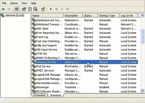The width and height of the screenshot is (145, 103).
Task: Click the gear icon of Logical Disk Manager
Action: click(34, 74)
